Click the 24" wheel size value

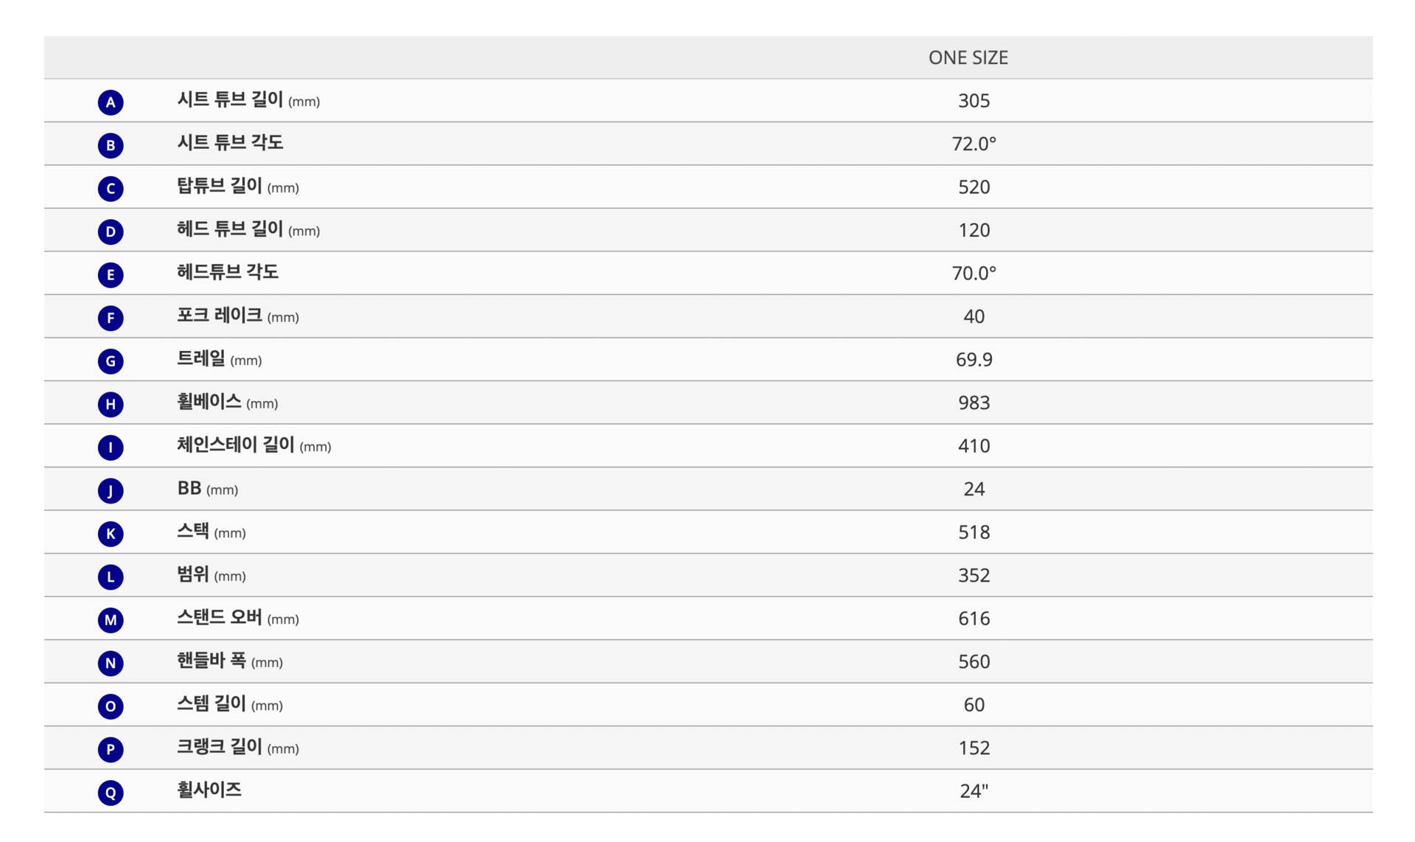(974, 791)
